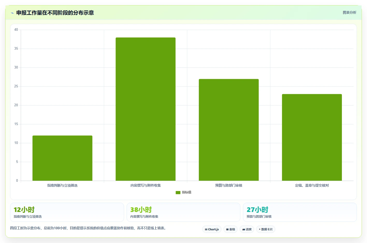Select the Chart.js tag button
The width and height of the screenshot is (367, 243).
click(212, 229)
